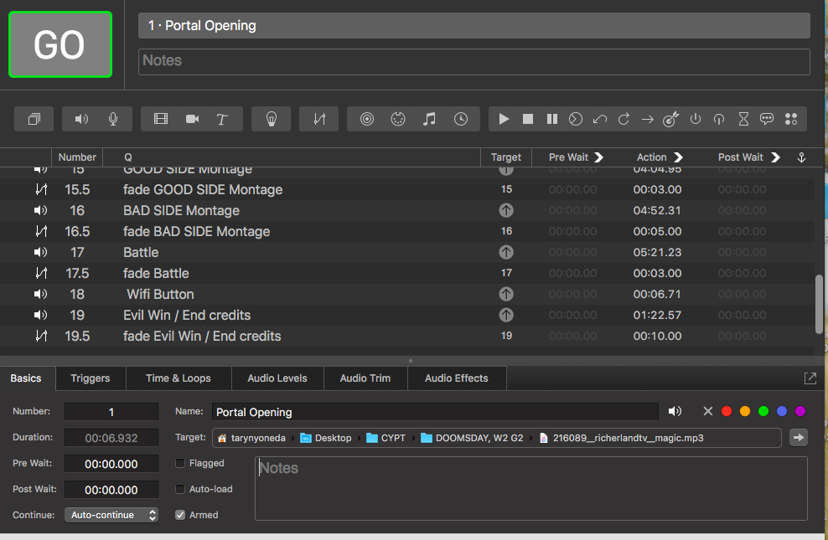Open the Time & Loops tab
828x540 pixels.
(179, 378)
